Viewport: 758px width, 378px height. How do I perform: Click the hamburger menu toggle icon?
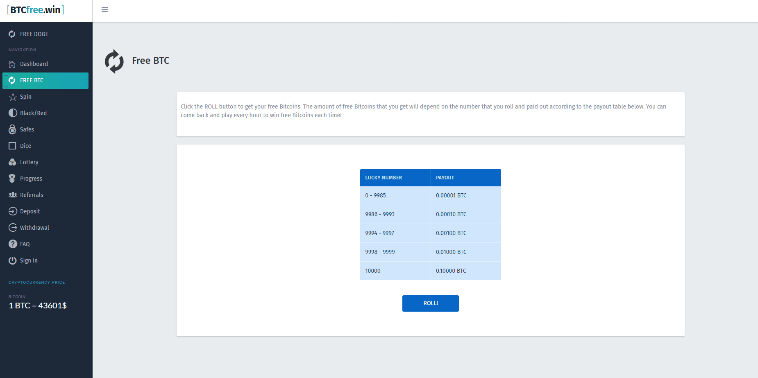(x=104, y=10)
